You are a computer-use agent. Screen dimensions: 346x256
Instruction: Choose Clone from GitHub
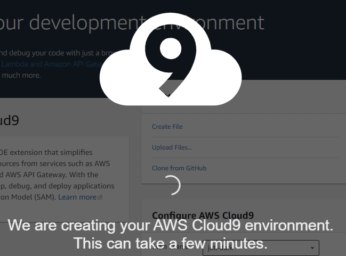click(179, 168)
